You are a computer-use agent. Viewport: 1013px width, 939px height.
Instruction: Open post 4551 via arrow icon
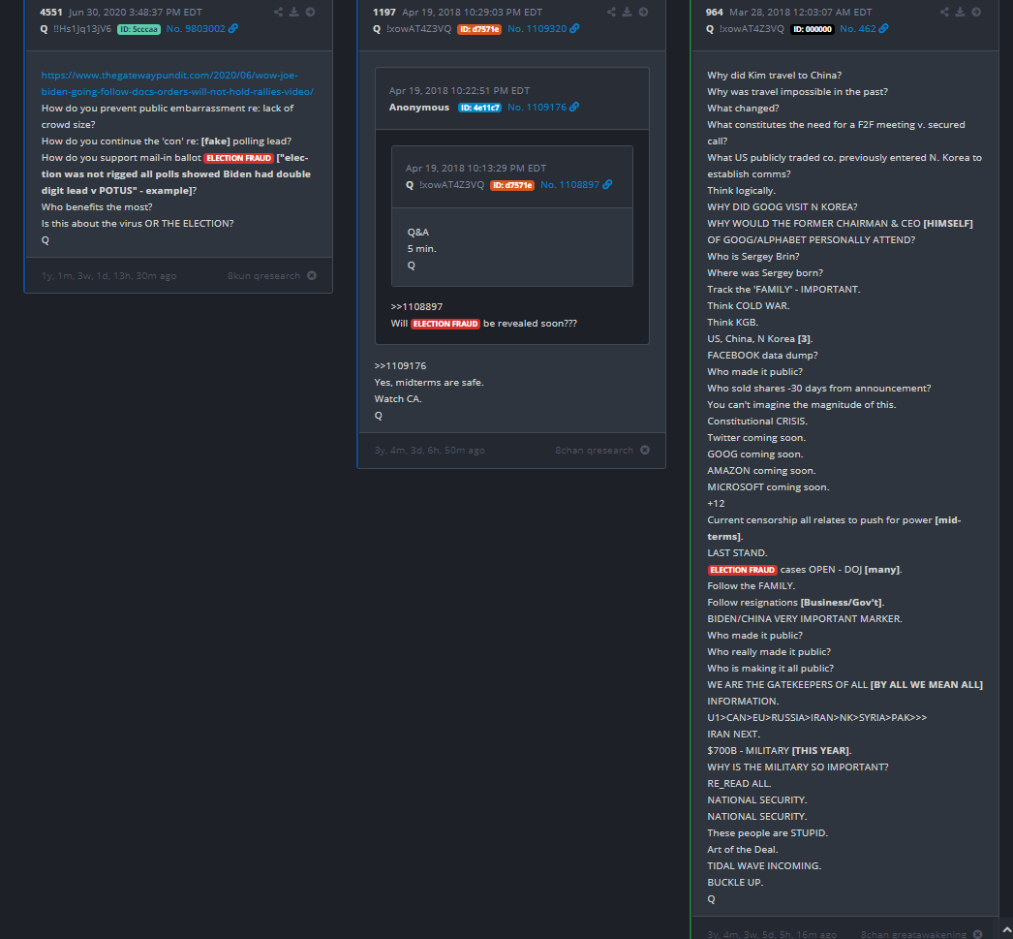[310, 12]
